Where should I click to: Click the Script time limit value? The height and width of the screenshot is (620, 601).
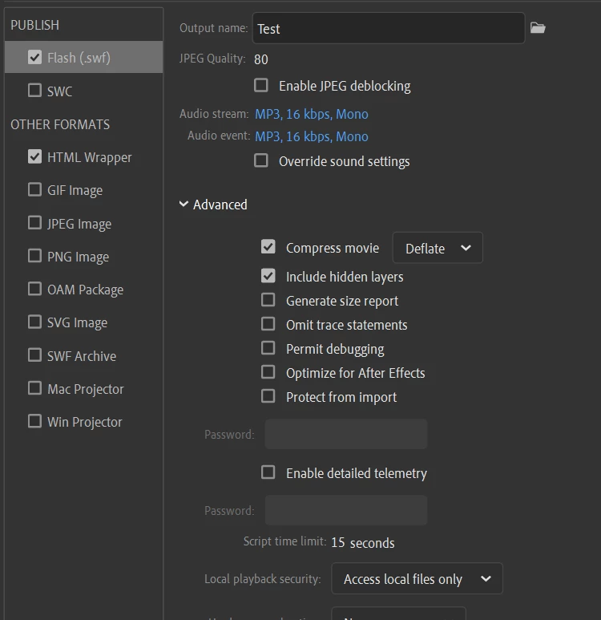(338, 543)
